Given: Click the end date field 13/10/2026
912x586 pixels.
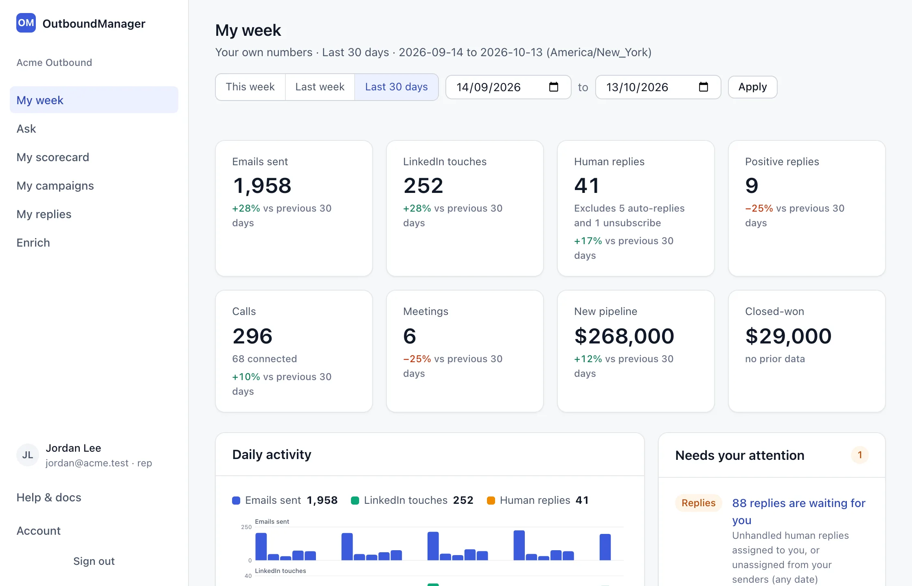Looking at the screenshot, I should coord(658,87).
